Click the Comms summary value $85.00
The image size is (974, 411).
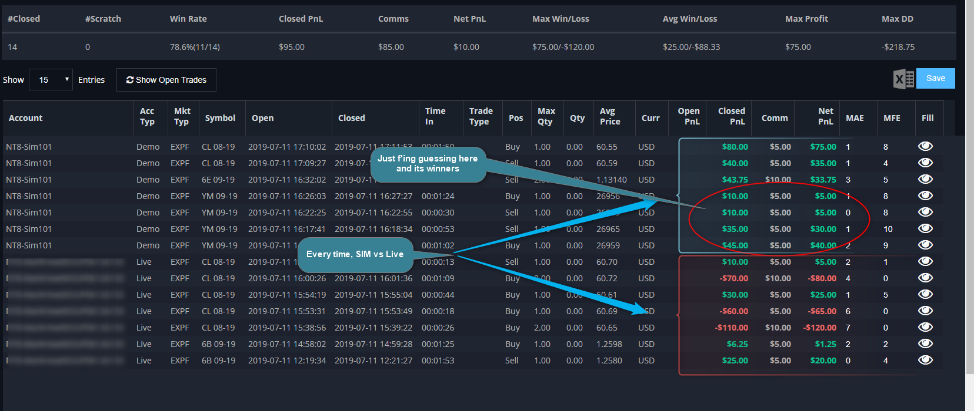click(x=391, y=47)
